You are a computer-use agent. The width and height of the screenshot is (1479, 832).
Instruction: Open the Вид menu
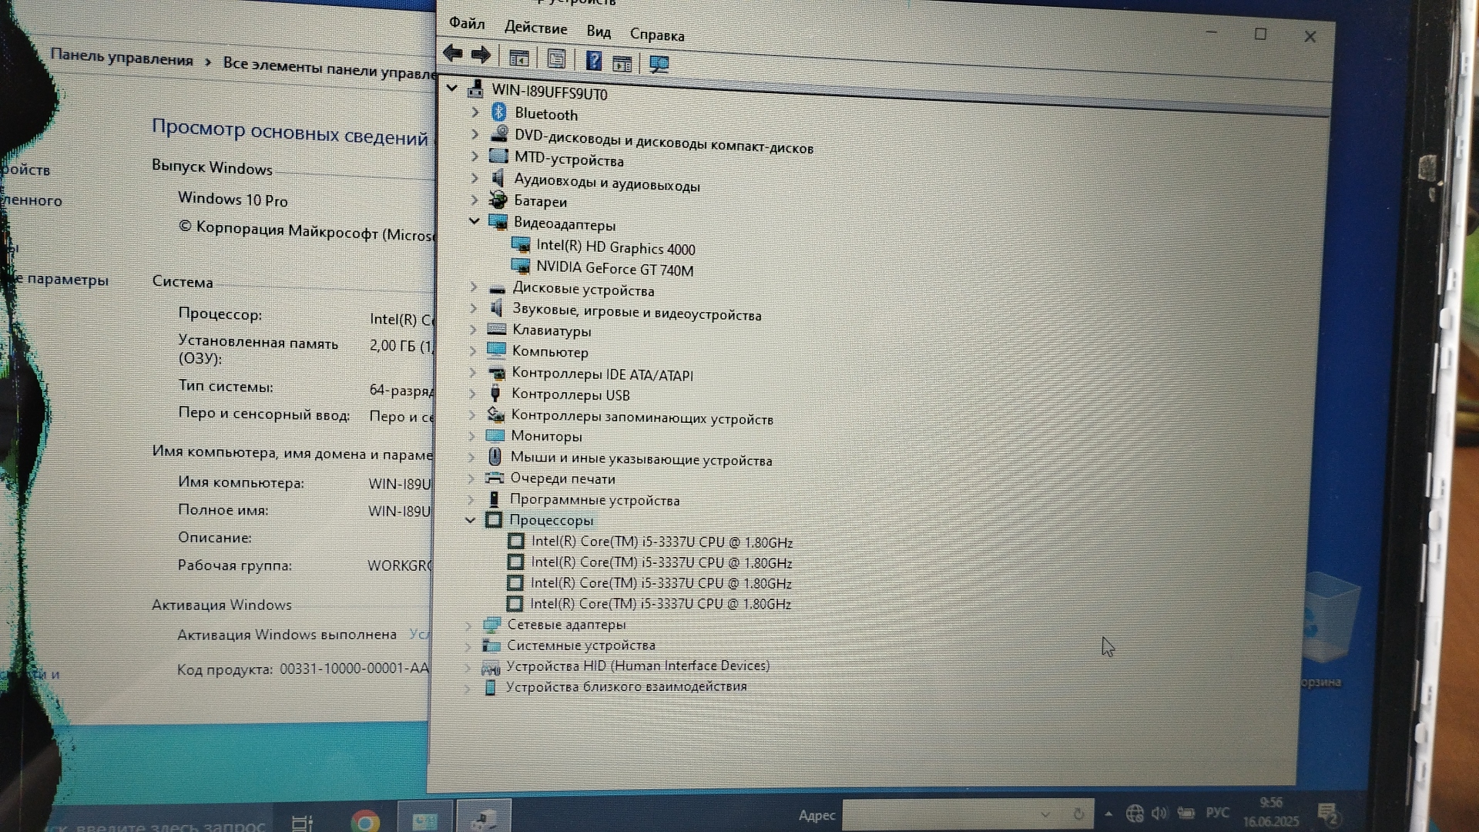coord(598,32)
